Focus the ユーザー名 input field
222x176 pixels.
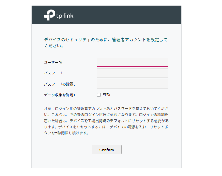[x=133, y=62]
